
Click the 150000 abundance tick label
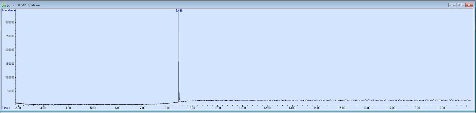pos(10,64)
